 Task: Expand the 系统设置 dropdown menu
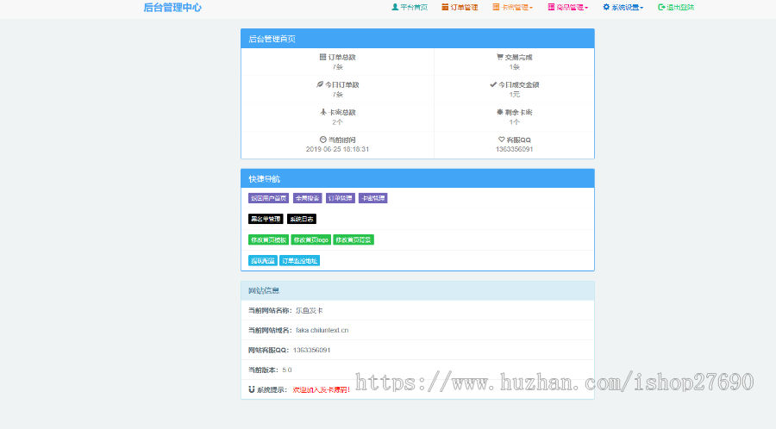(623, 8)
